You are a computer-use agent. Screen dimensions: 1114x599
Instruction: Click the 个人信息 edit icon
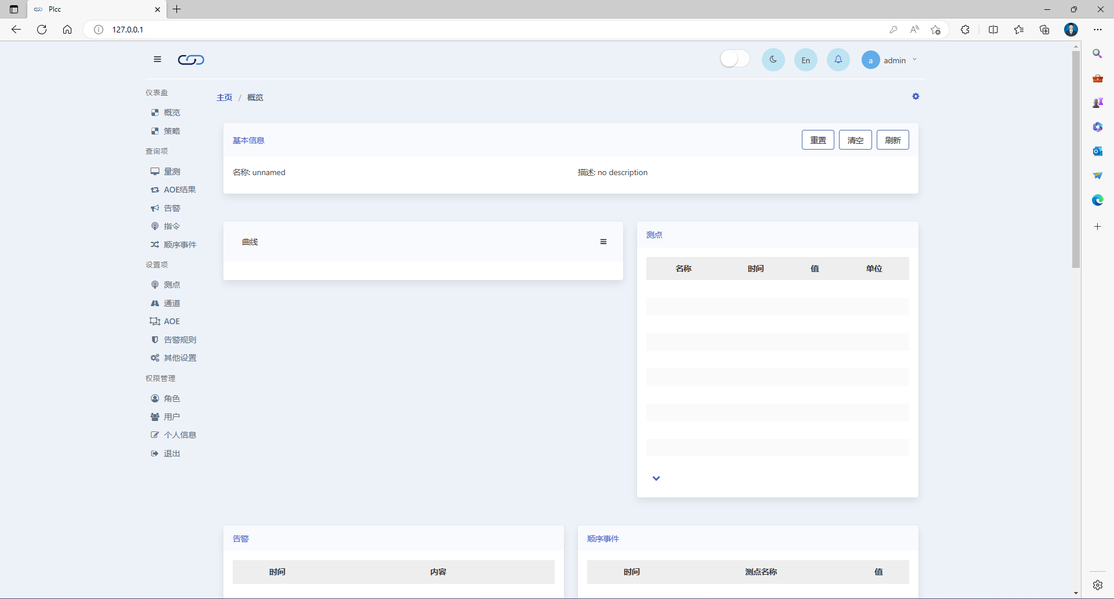[x=155, y=435]
